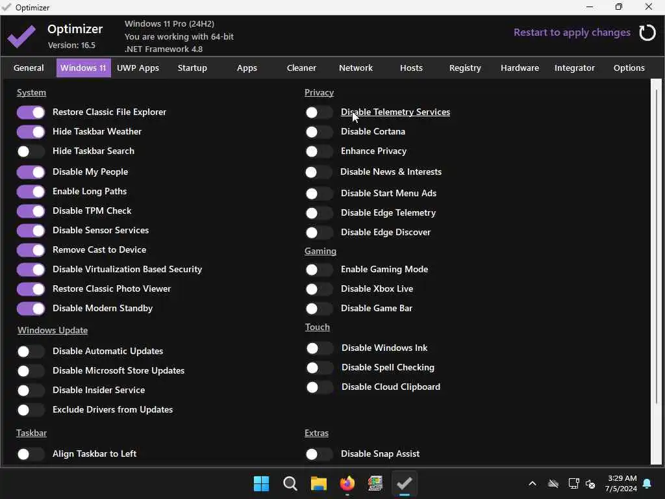Image resolution: width=665 pixels, height=499 pixels.
Task: Open the Apps tab
Action: (x=247, y=68)
